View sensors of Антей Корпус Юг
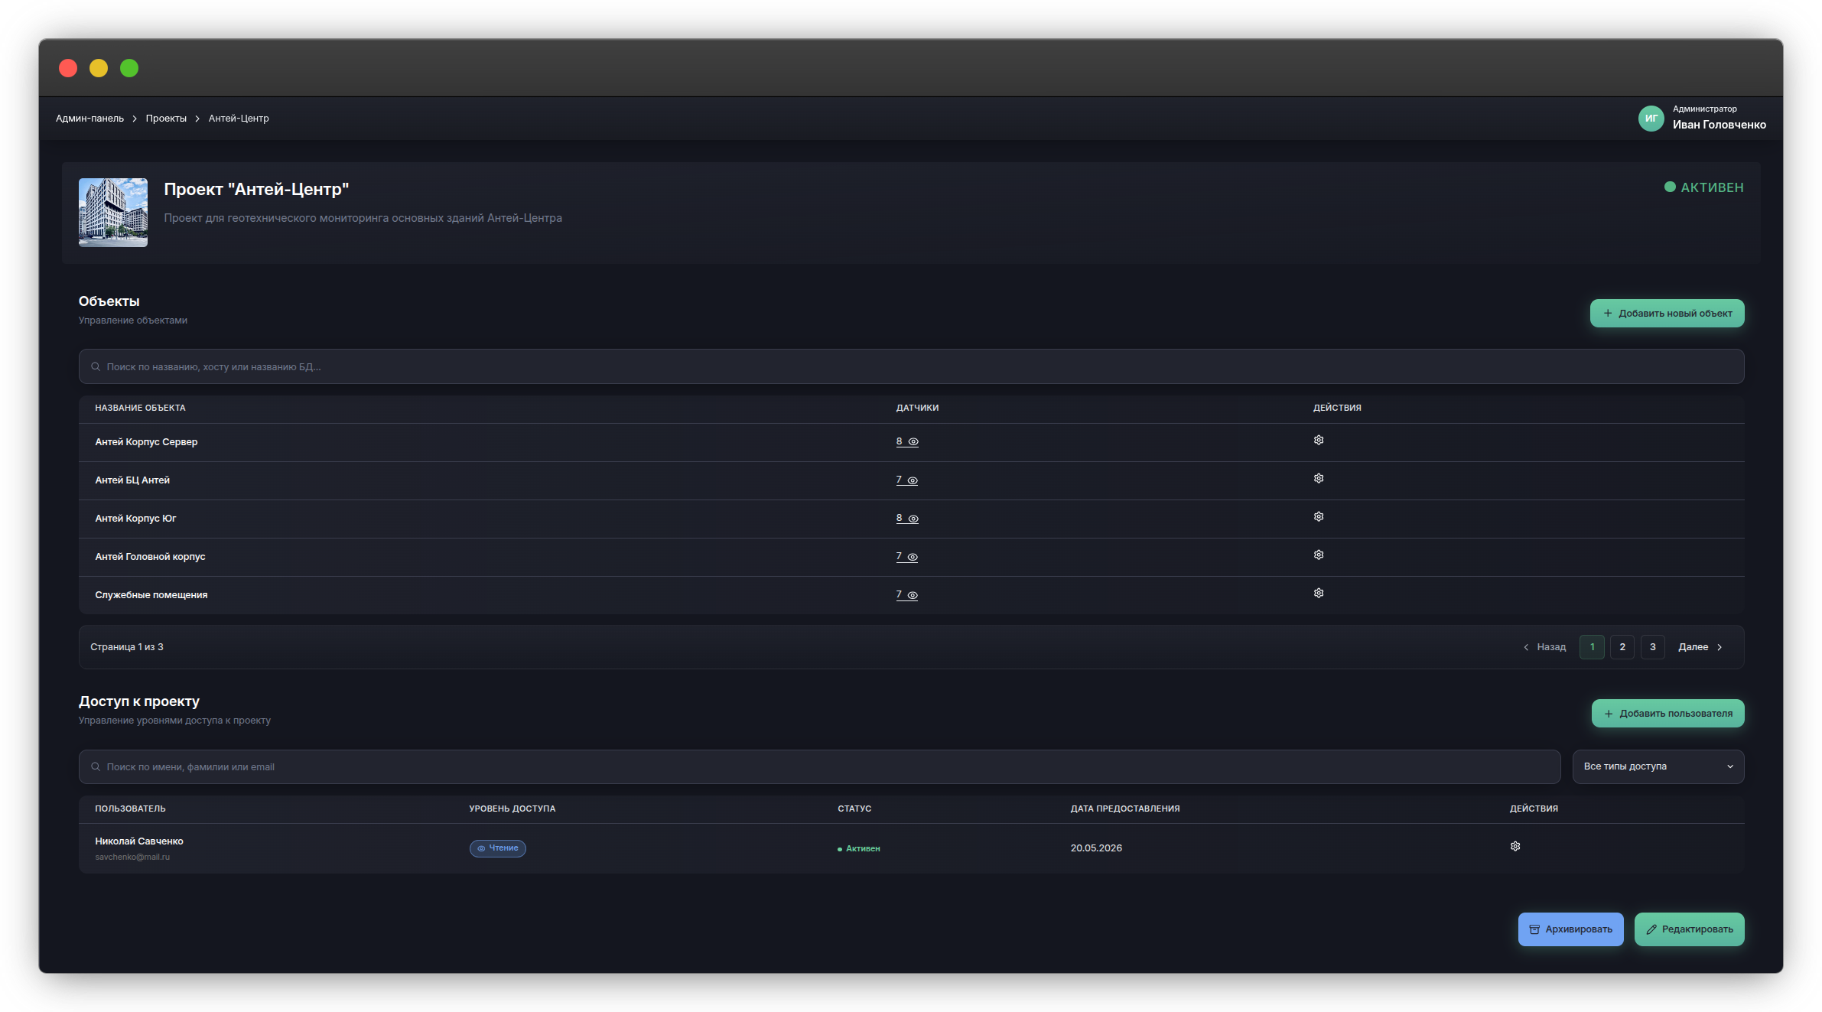The image size is (1822, 1012). [x=907, y=519]
